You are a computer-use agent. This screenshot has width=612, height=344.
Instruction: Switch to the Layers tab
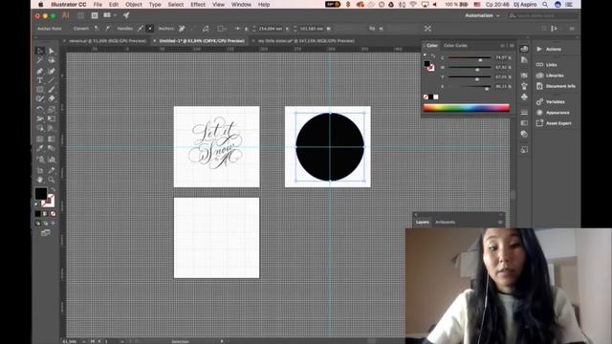(423, 223)
